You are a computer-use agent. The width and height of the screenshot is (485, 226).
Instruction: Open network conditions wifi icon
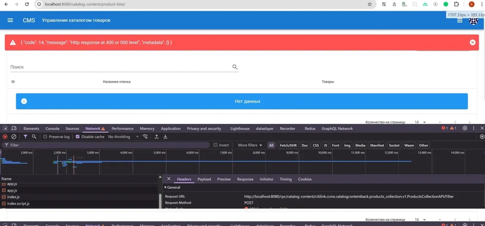(x=147, y=137)
